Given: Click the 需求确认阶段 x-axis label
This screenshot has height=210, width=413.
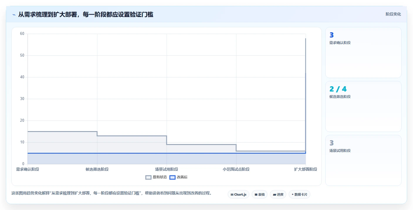Looking at the screenshot, I should pos(28,169).
